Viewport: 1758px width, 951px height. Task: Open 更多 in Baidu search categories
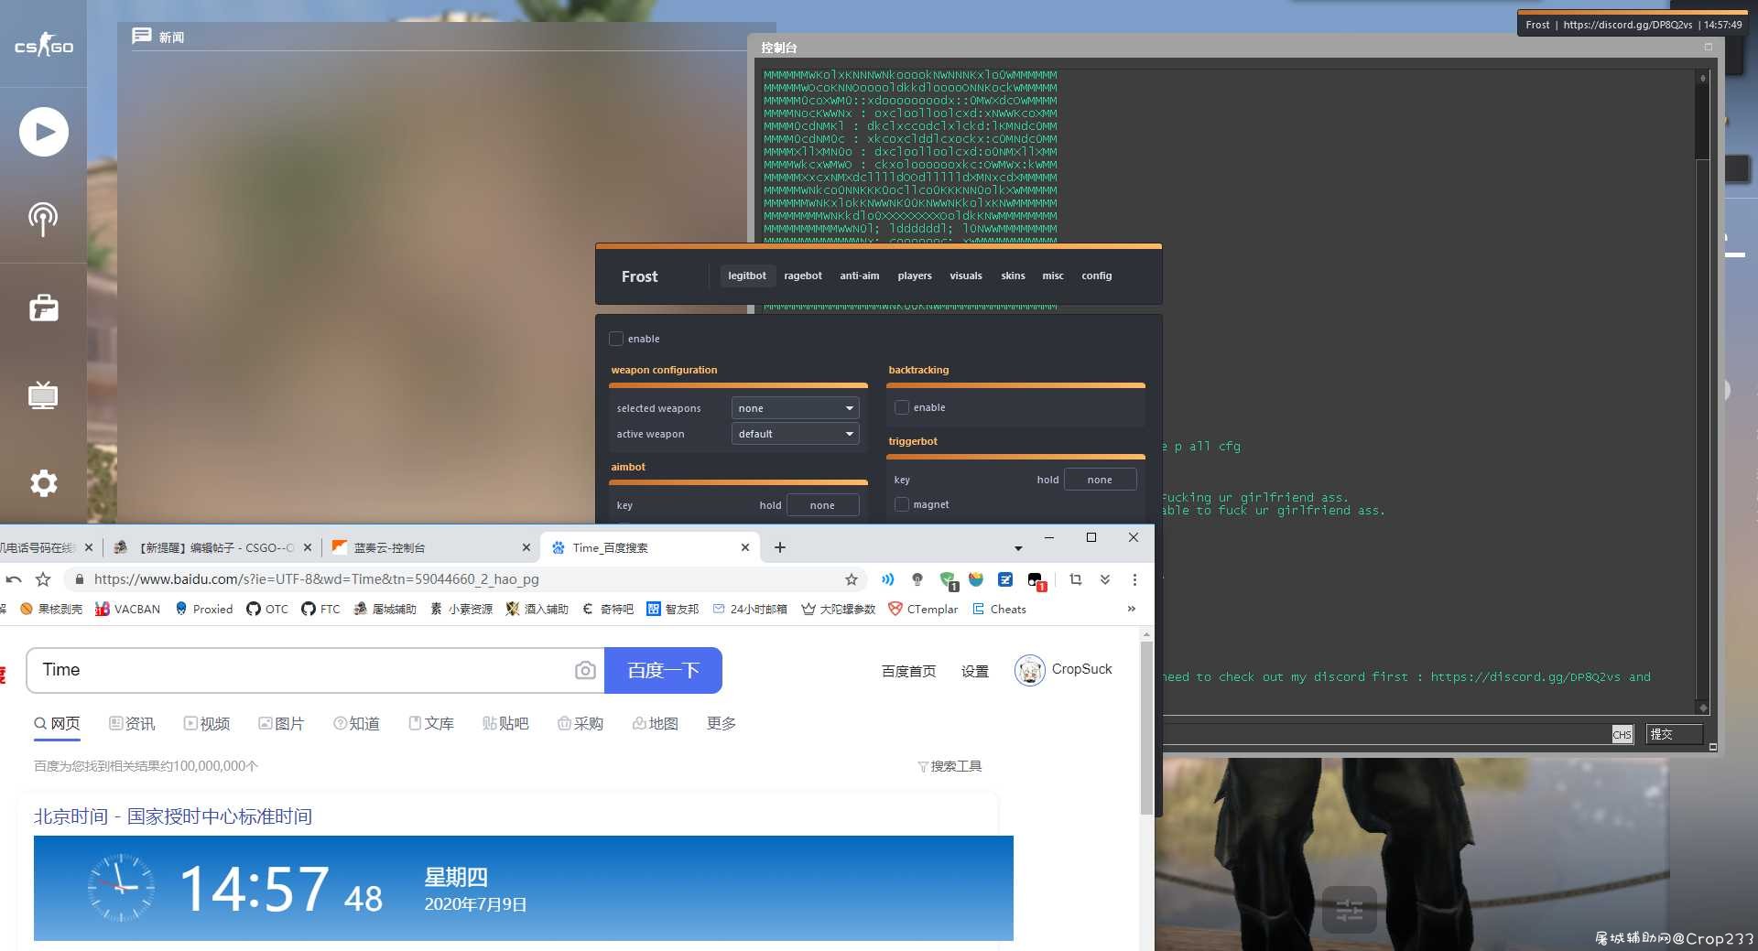722,723
